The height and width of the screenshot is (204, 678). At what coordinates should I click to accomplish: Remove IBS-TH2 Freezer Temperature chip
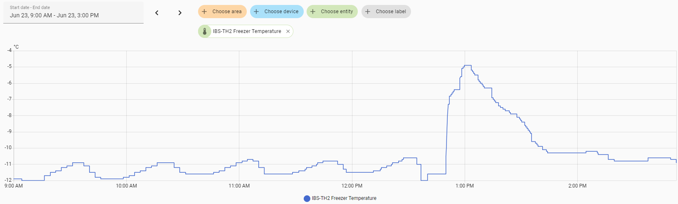pos(288,31)
